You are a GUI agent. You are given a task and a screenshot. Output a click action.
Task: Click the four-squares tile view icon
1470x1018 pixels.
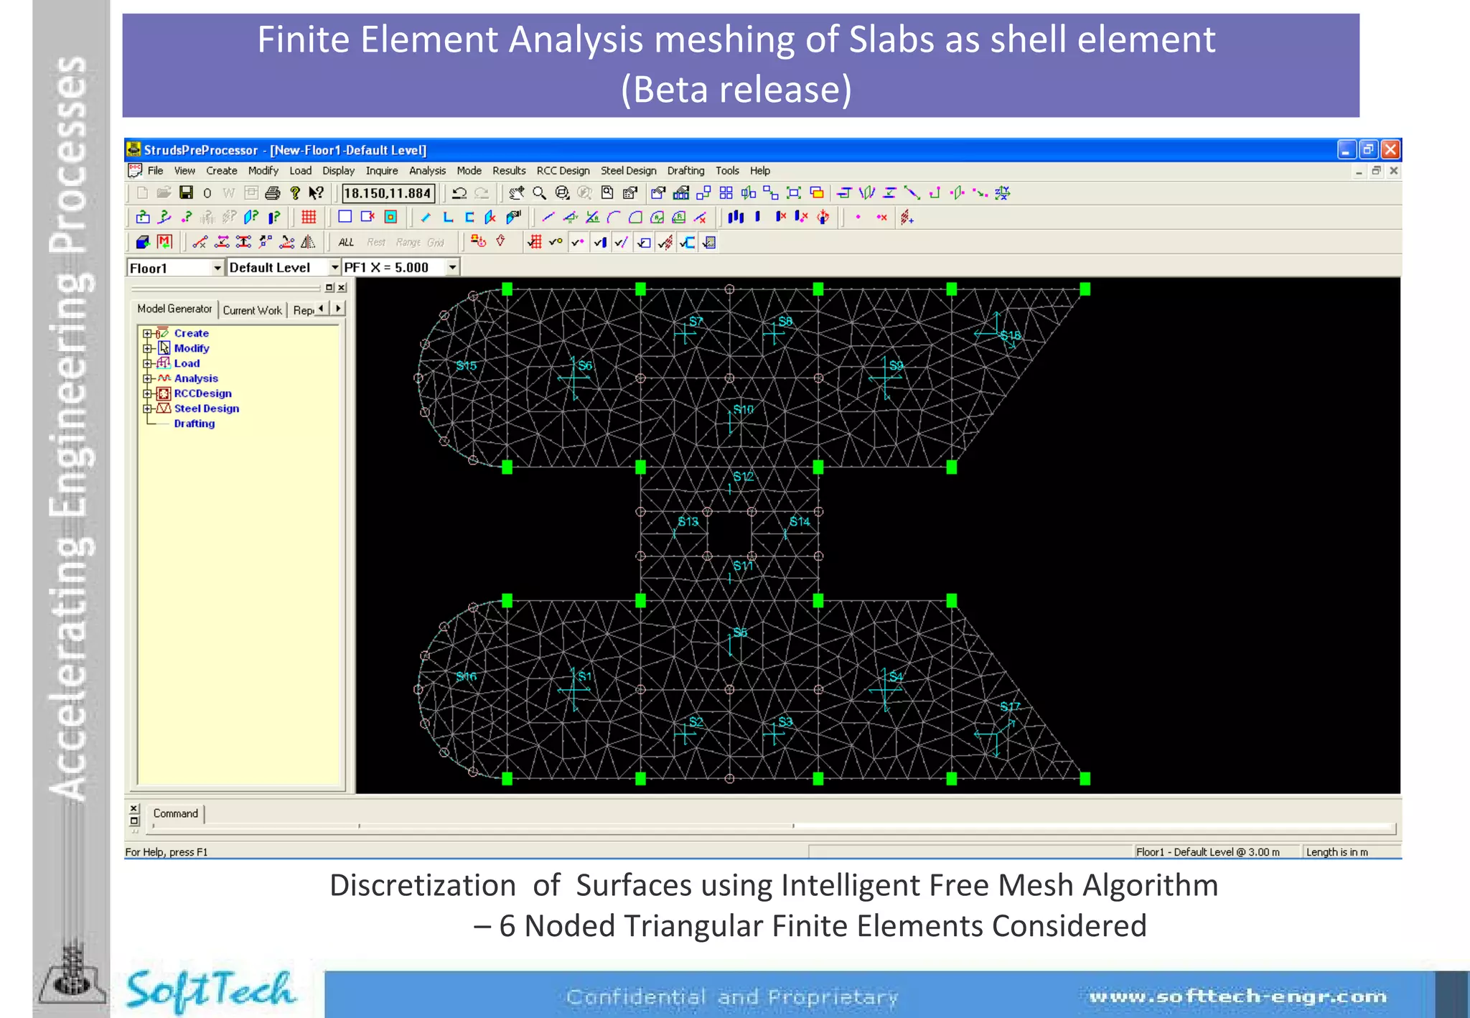(726, 192)
